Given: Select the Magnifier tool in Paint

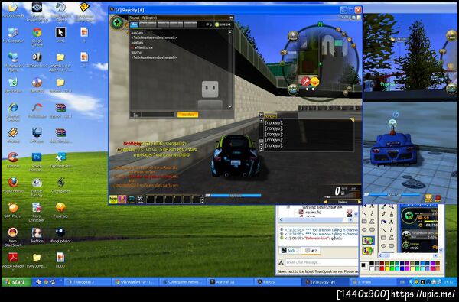Looking at the screenshot, I should tap(391, 206).
